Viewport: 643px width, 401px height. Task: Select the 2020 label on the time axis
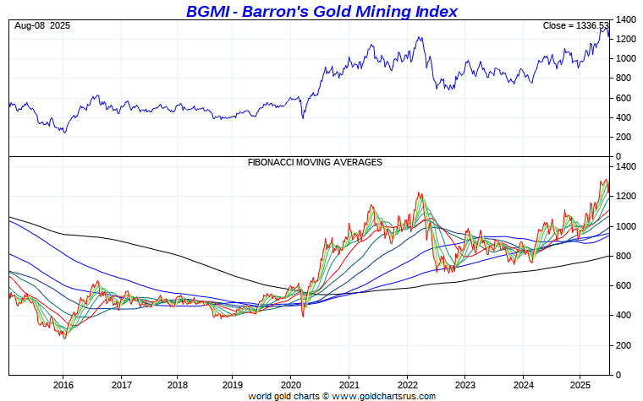[x=291, y=386]
